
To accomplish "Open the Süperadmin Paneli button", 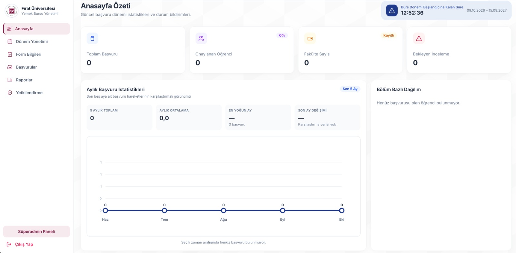I will pos(36,231).
